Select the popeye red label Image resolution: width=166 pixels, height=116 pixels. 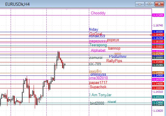pyautogui.click(x=113, y=40)
